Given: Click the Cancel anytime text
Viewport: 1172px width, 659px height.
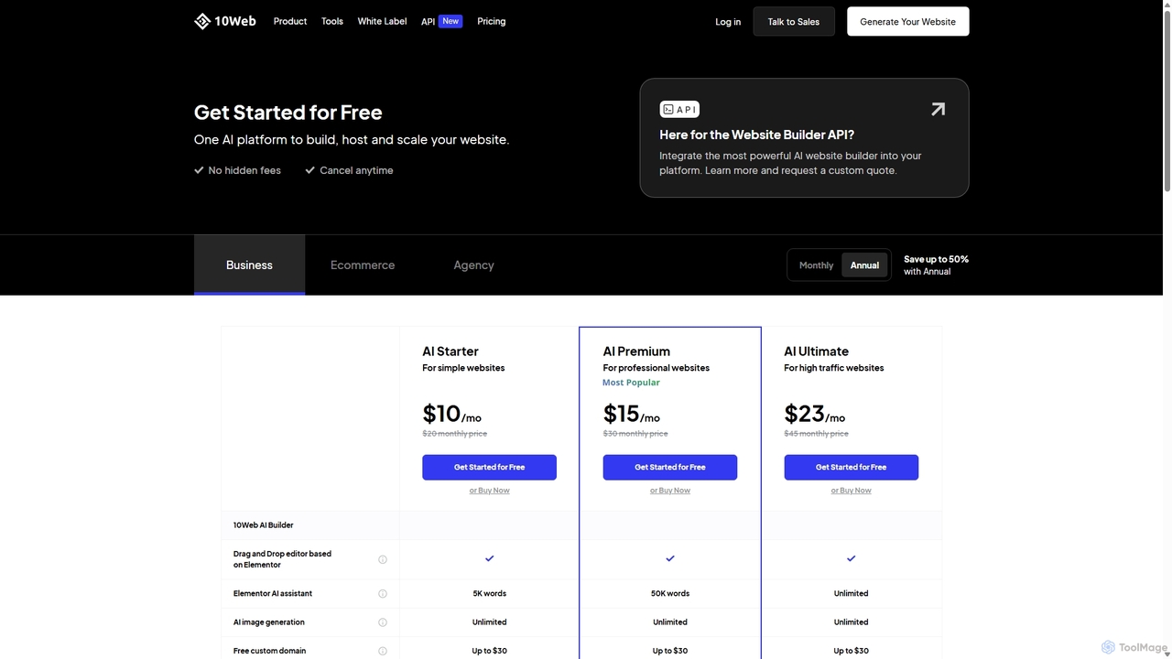Looking at the screenshot, I should (356, 170).
